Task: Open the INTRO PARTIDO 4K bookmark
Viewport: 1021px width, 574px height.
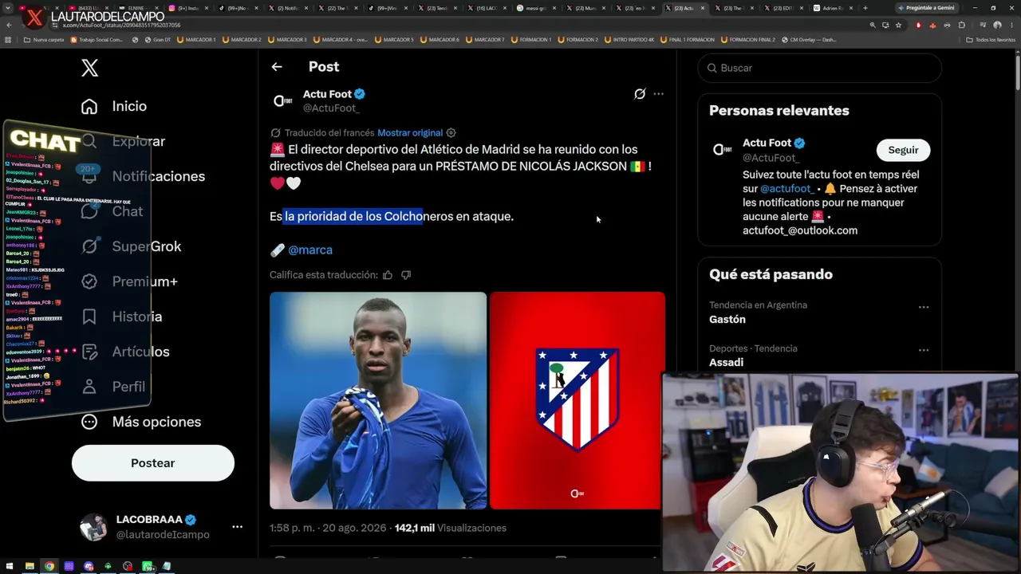Action: 629,39
